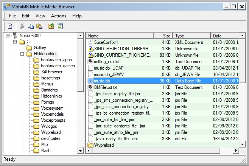The height and width of the screenshot is (166, 249).
Task: Select Isasettings folder in tree
Action: (50, 78)
